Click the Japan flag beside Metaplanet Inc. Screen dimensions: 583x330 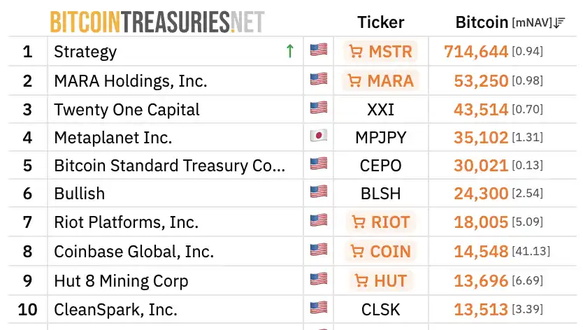tap(319, 136)
